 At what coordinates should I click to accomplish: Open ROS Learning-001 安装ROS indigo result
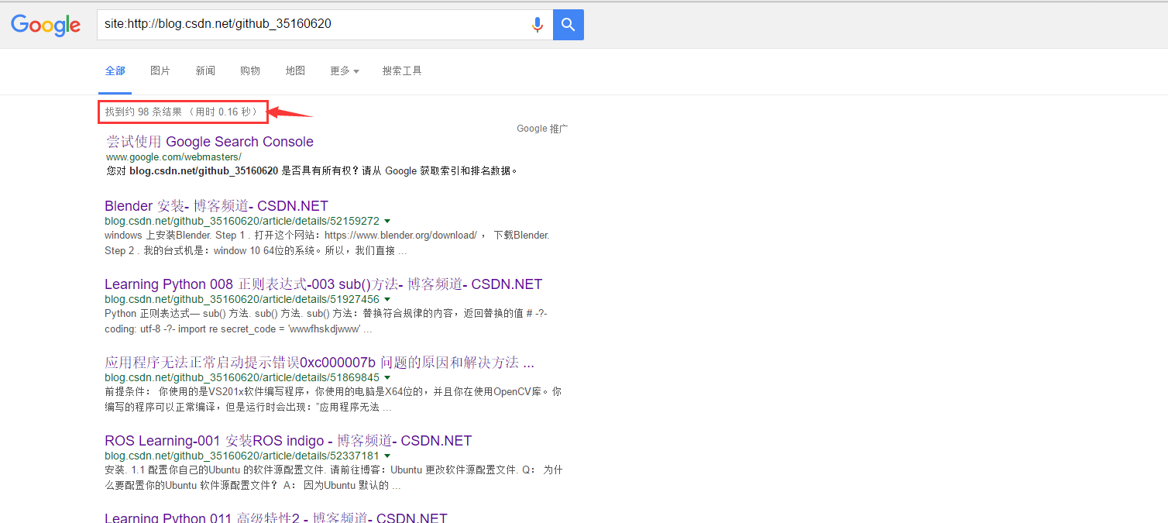click(x=288, y=441)
